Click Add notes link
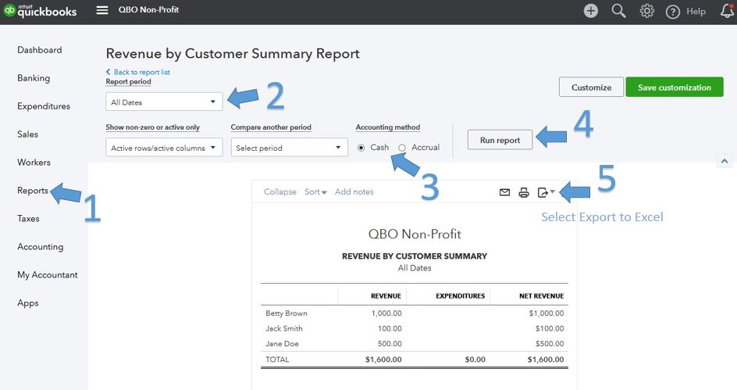The image size is (737, 390). pos(354,192)
